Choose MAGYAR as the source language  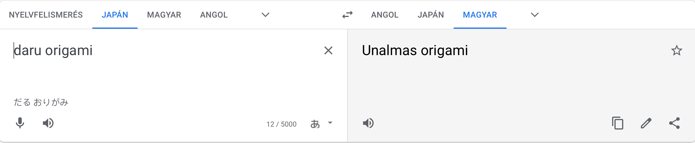click(164, 15)
